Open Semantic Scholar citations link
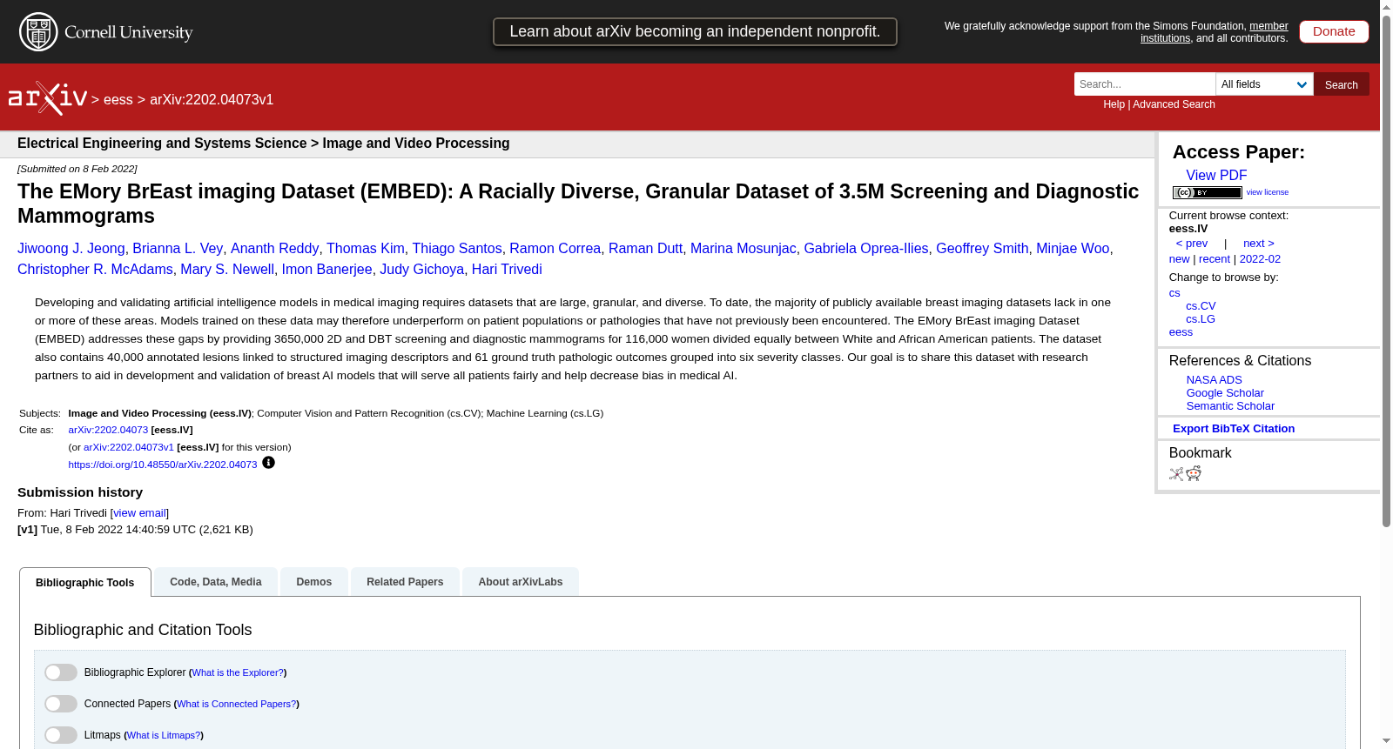 (1230, 406)
